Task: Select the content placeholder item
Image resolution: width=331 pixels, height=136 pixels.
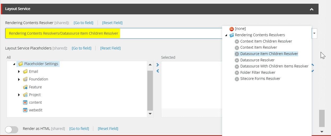Action: click(35, 102)
